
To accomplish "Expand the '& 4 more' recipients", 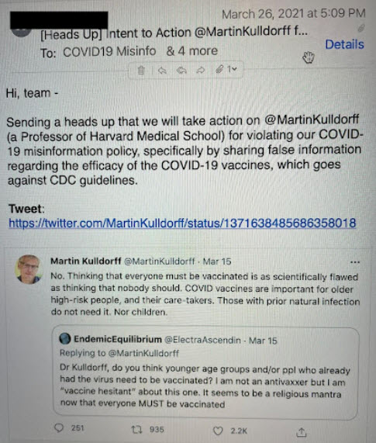I will coord(192,51).
